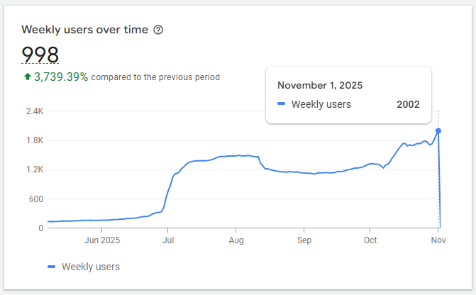
Task: Click the help icon beside the chart title
Action: [x=158, y=30]
